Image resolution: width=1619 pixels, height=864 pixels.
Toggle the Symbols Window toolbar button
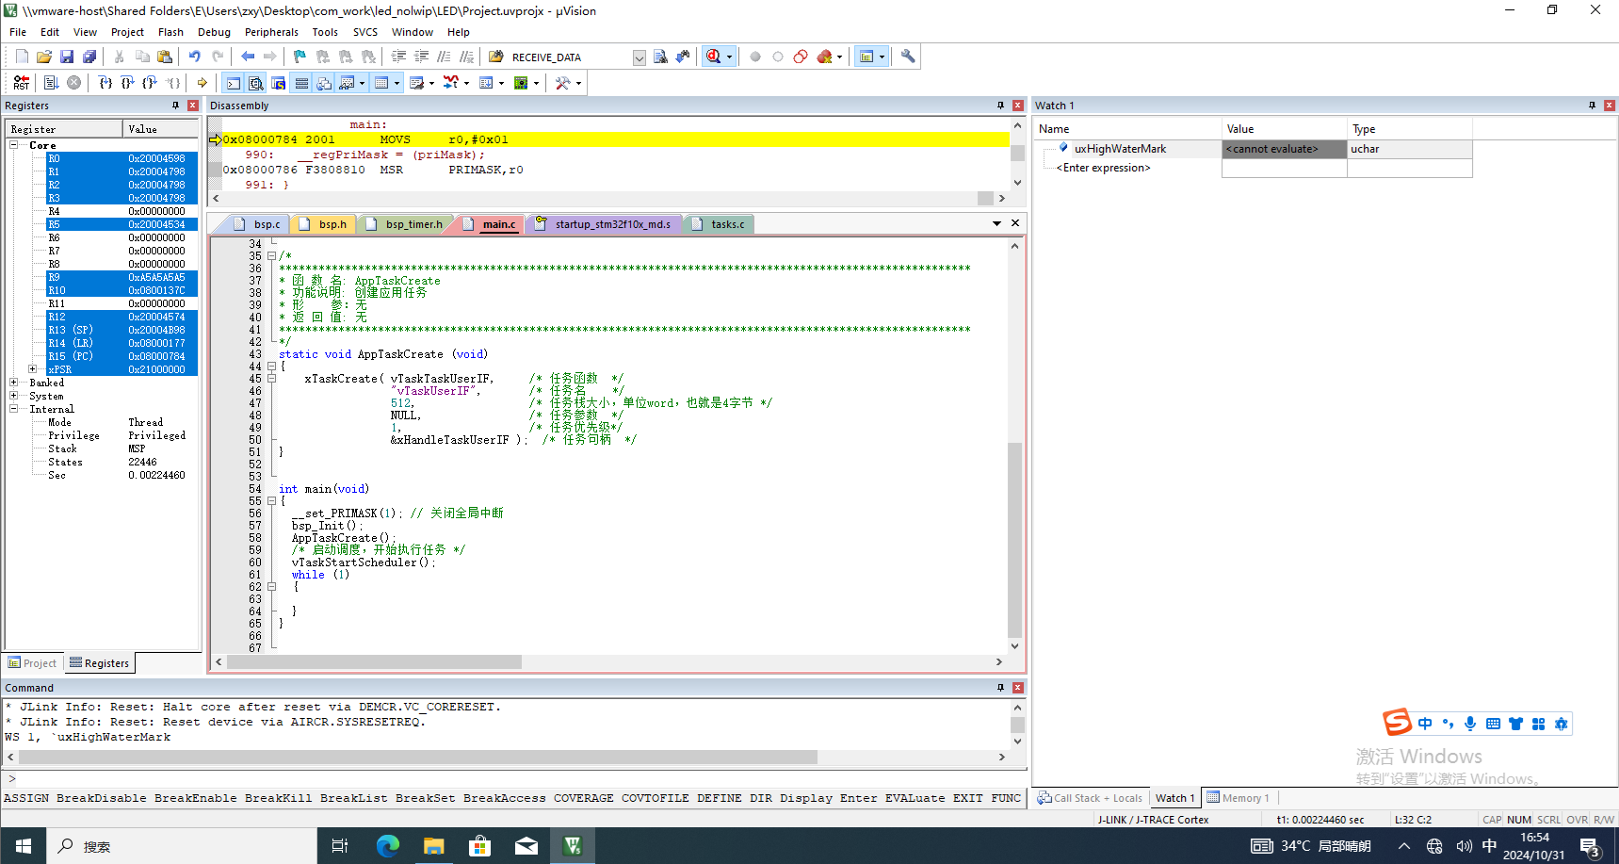tap(278, 83)
